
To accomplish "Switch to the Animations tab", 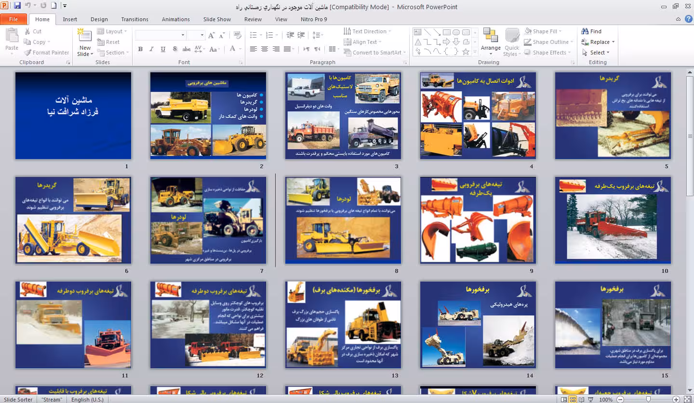I will [x=176, y=19].
